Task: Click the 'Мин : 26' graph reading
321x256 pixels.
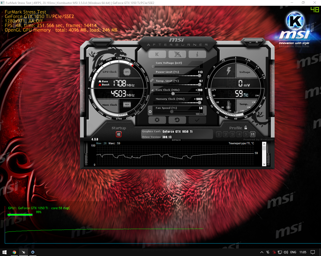Action: [x=102, y=143]
